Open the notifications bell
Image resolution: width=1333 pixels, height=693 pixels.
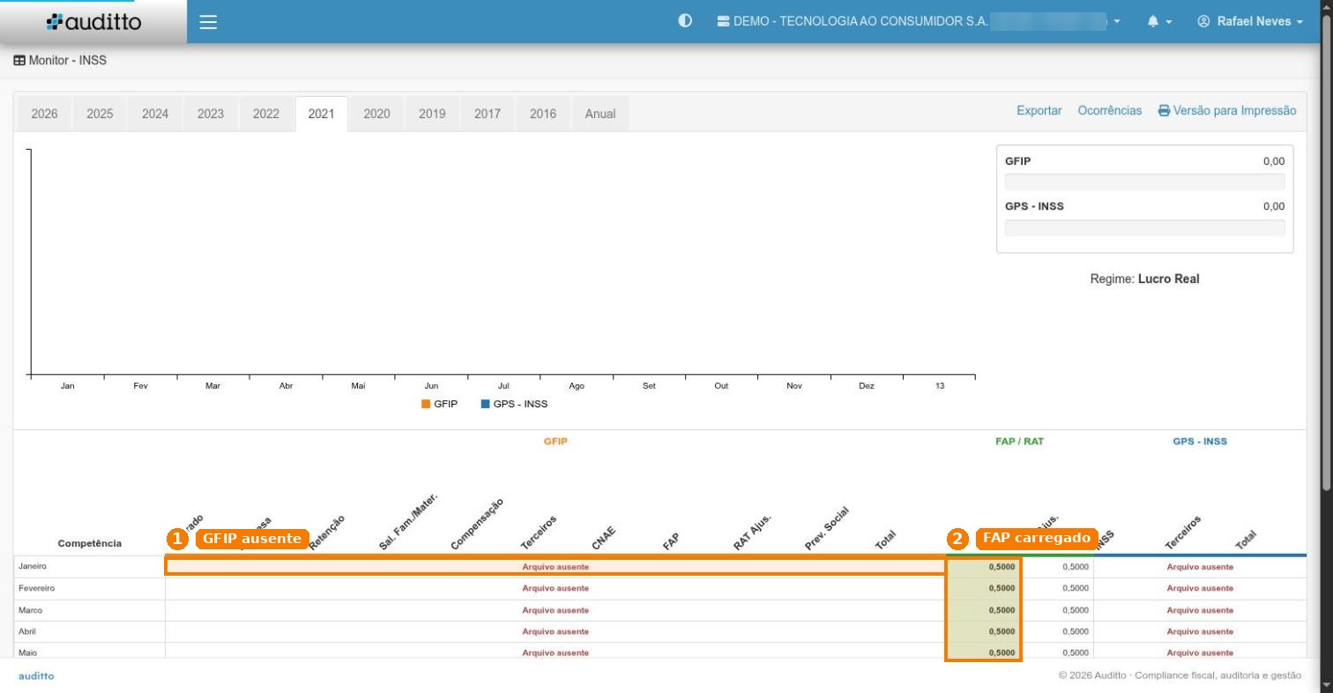(1153, 21)
